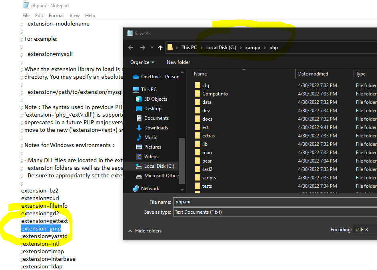Expand the chevron after 'xampp' breadcrumb
The height and width of the screenshot is (270, 377).
tap(265, 48)
